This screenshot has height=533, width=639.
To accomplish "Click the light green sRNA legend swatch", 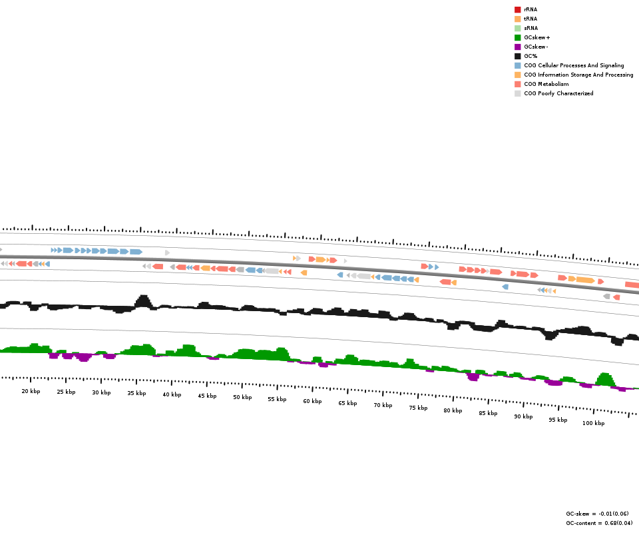I will pyautogui.click(x=517, y=28).
